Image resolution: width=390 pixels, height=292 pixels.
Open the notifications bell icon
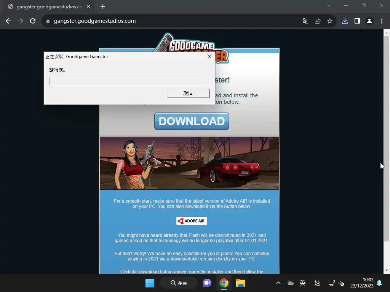[379, 283]
